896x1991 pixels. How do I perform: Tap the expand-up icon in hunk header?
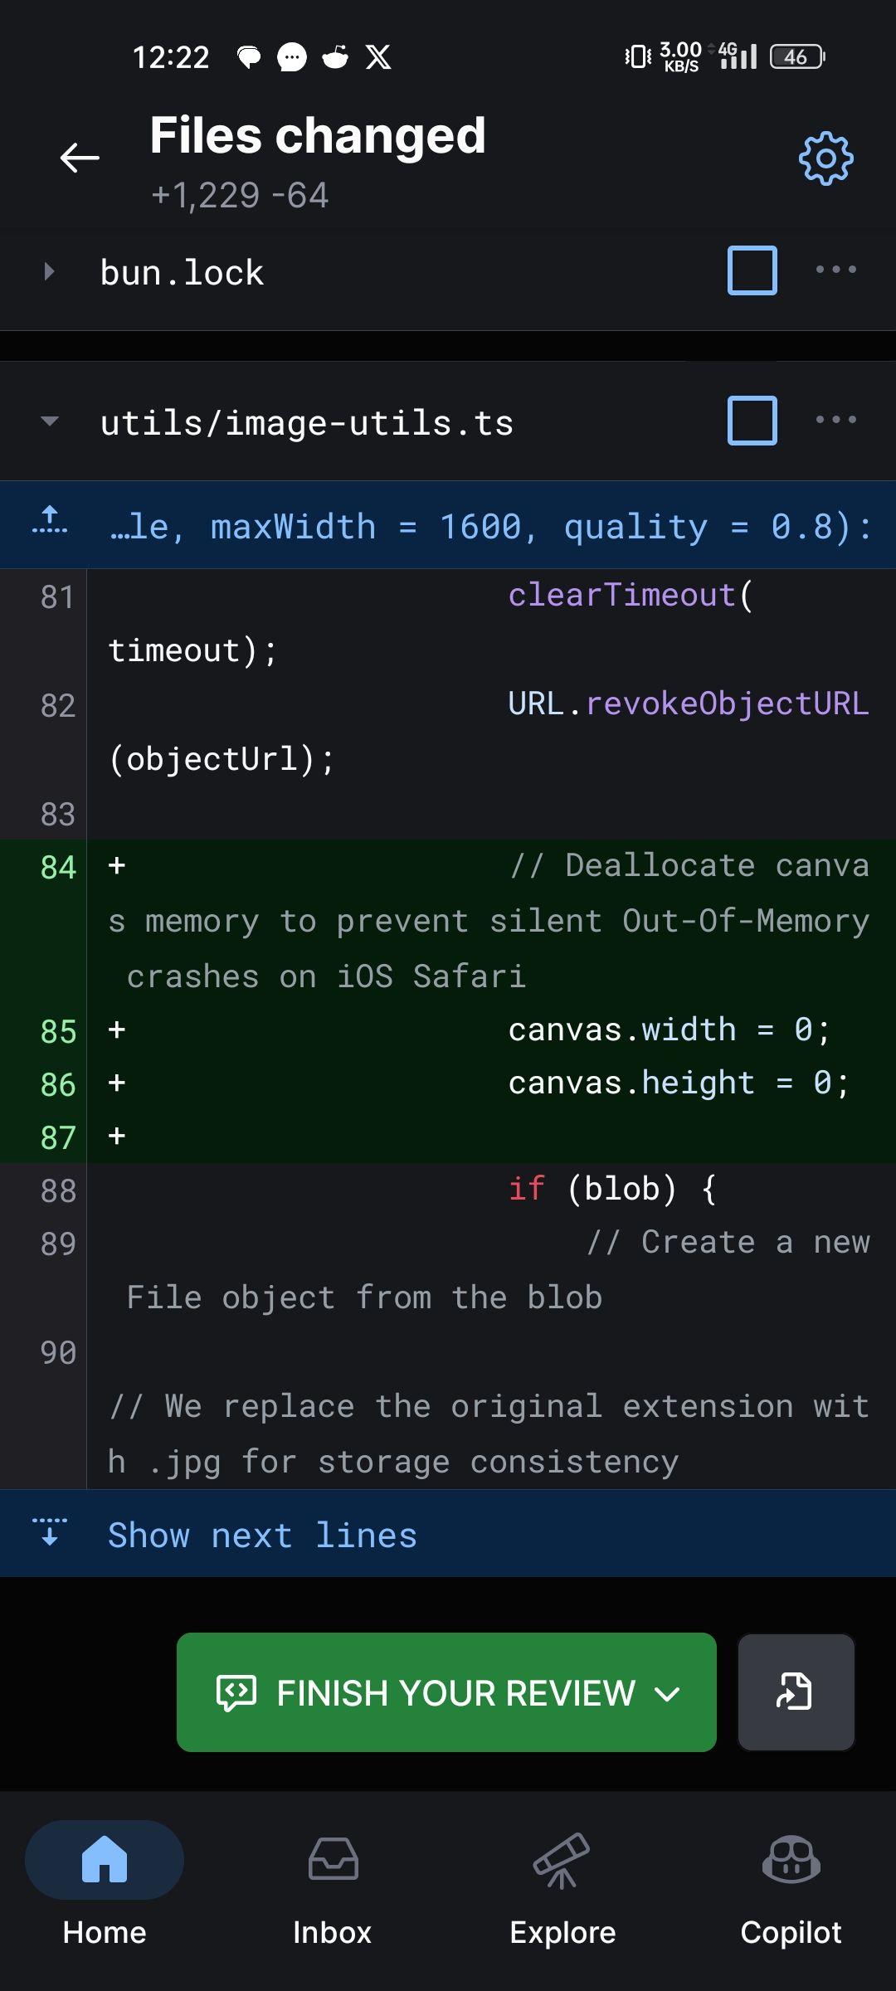tap(50, 521)
